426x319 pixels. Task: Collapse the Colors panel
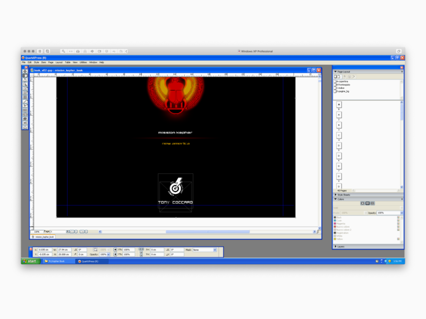click(x=336, y=199)
